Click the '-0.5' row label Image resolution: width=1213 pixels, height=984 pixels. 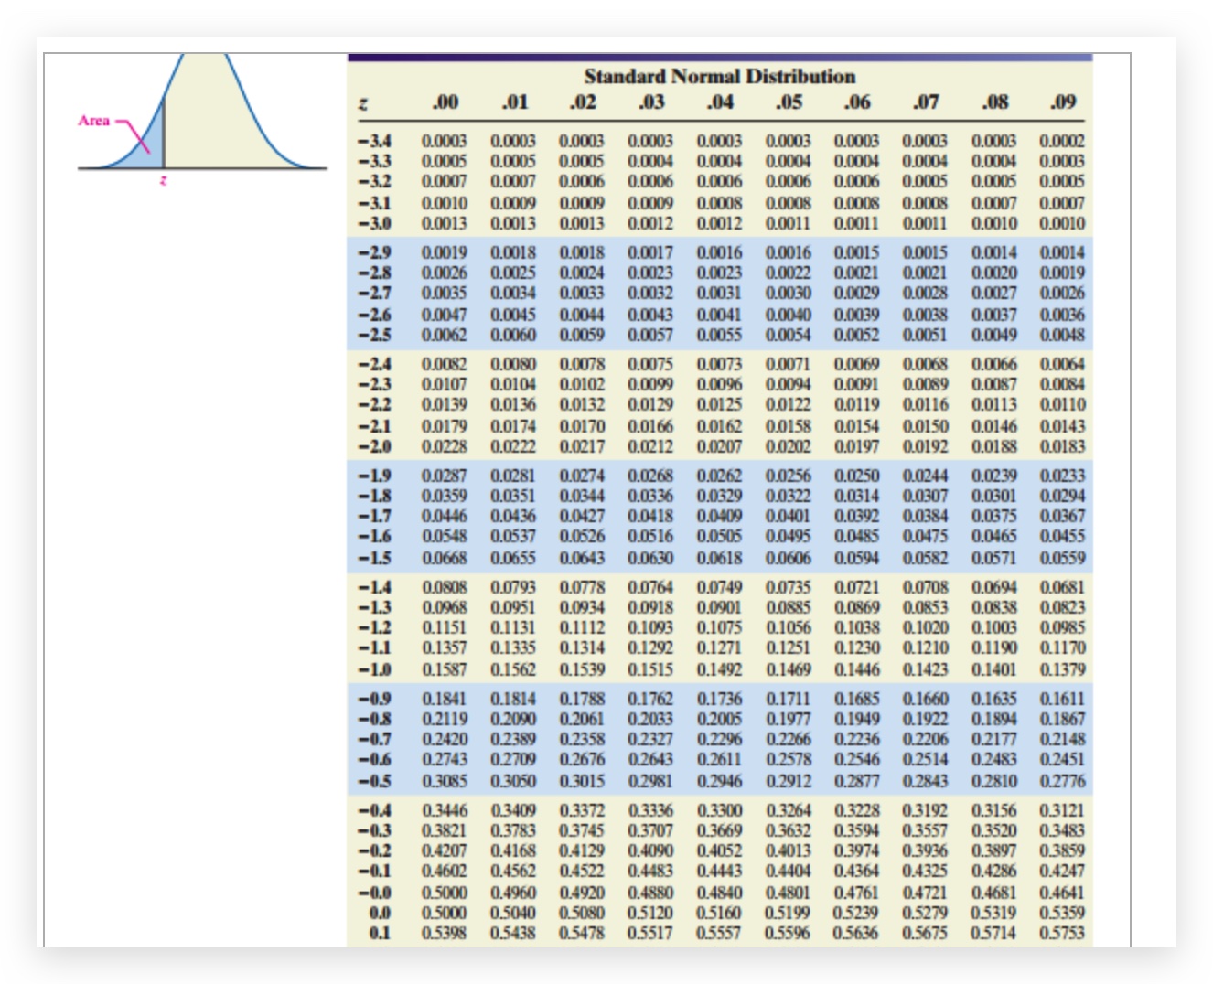click(374, 781)
